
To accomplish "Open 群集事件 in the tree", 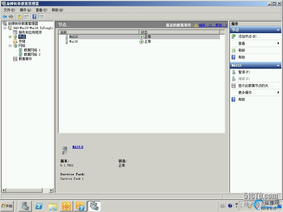I will (25, 59).
